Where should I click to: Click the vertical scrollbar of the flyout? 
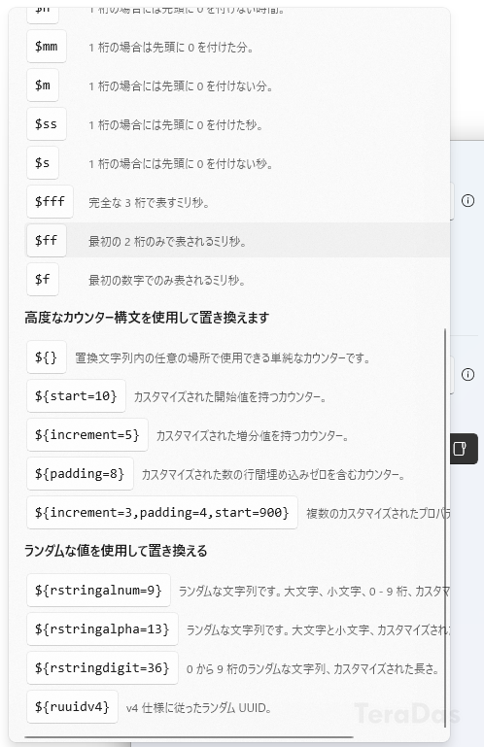pyautogui.click(x=445, y=527)
